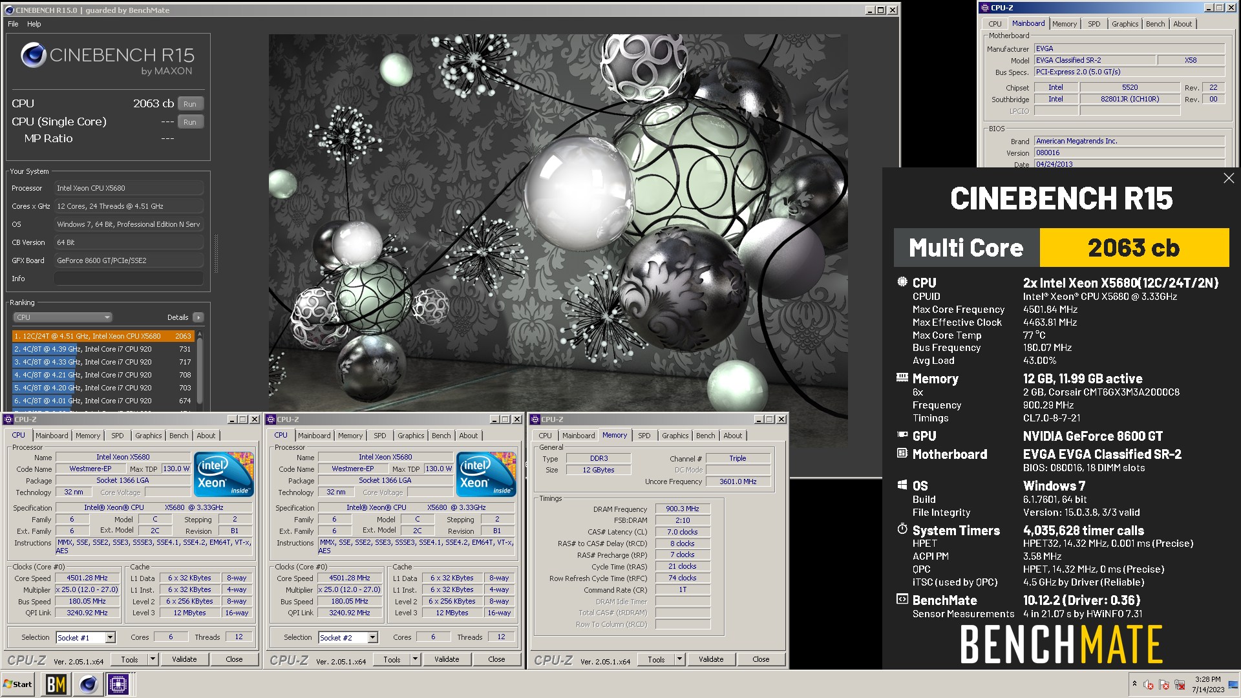Image resolution: width=1241 pixels, height=698 pixels.
Task: Click Validate in Socket #2 CPU-Z window
Action: click(x=447, y=659)
